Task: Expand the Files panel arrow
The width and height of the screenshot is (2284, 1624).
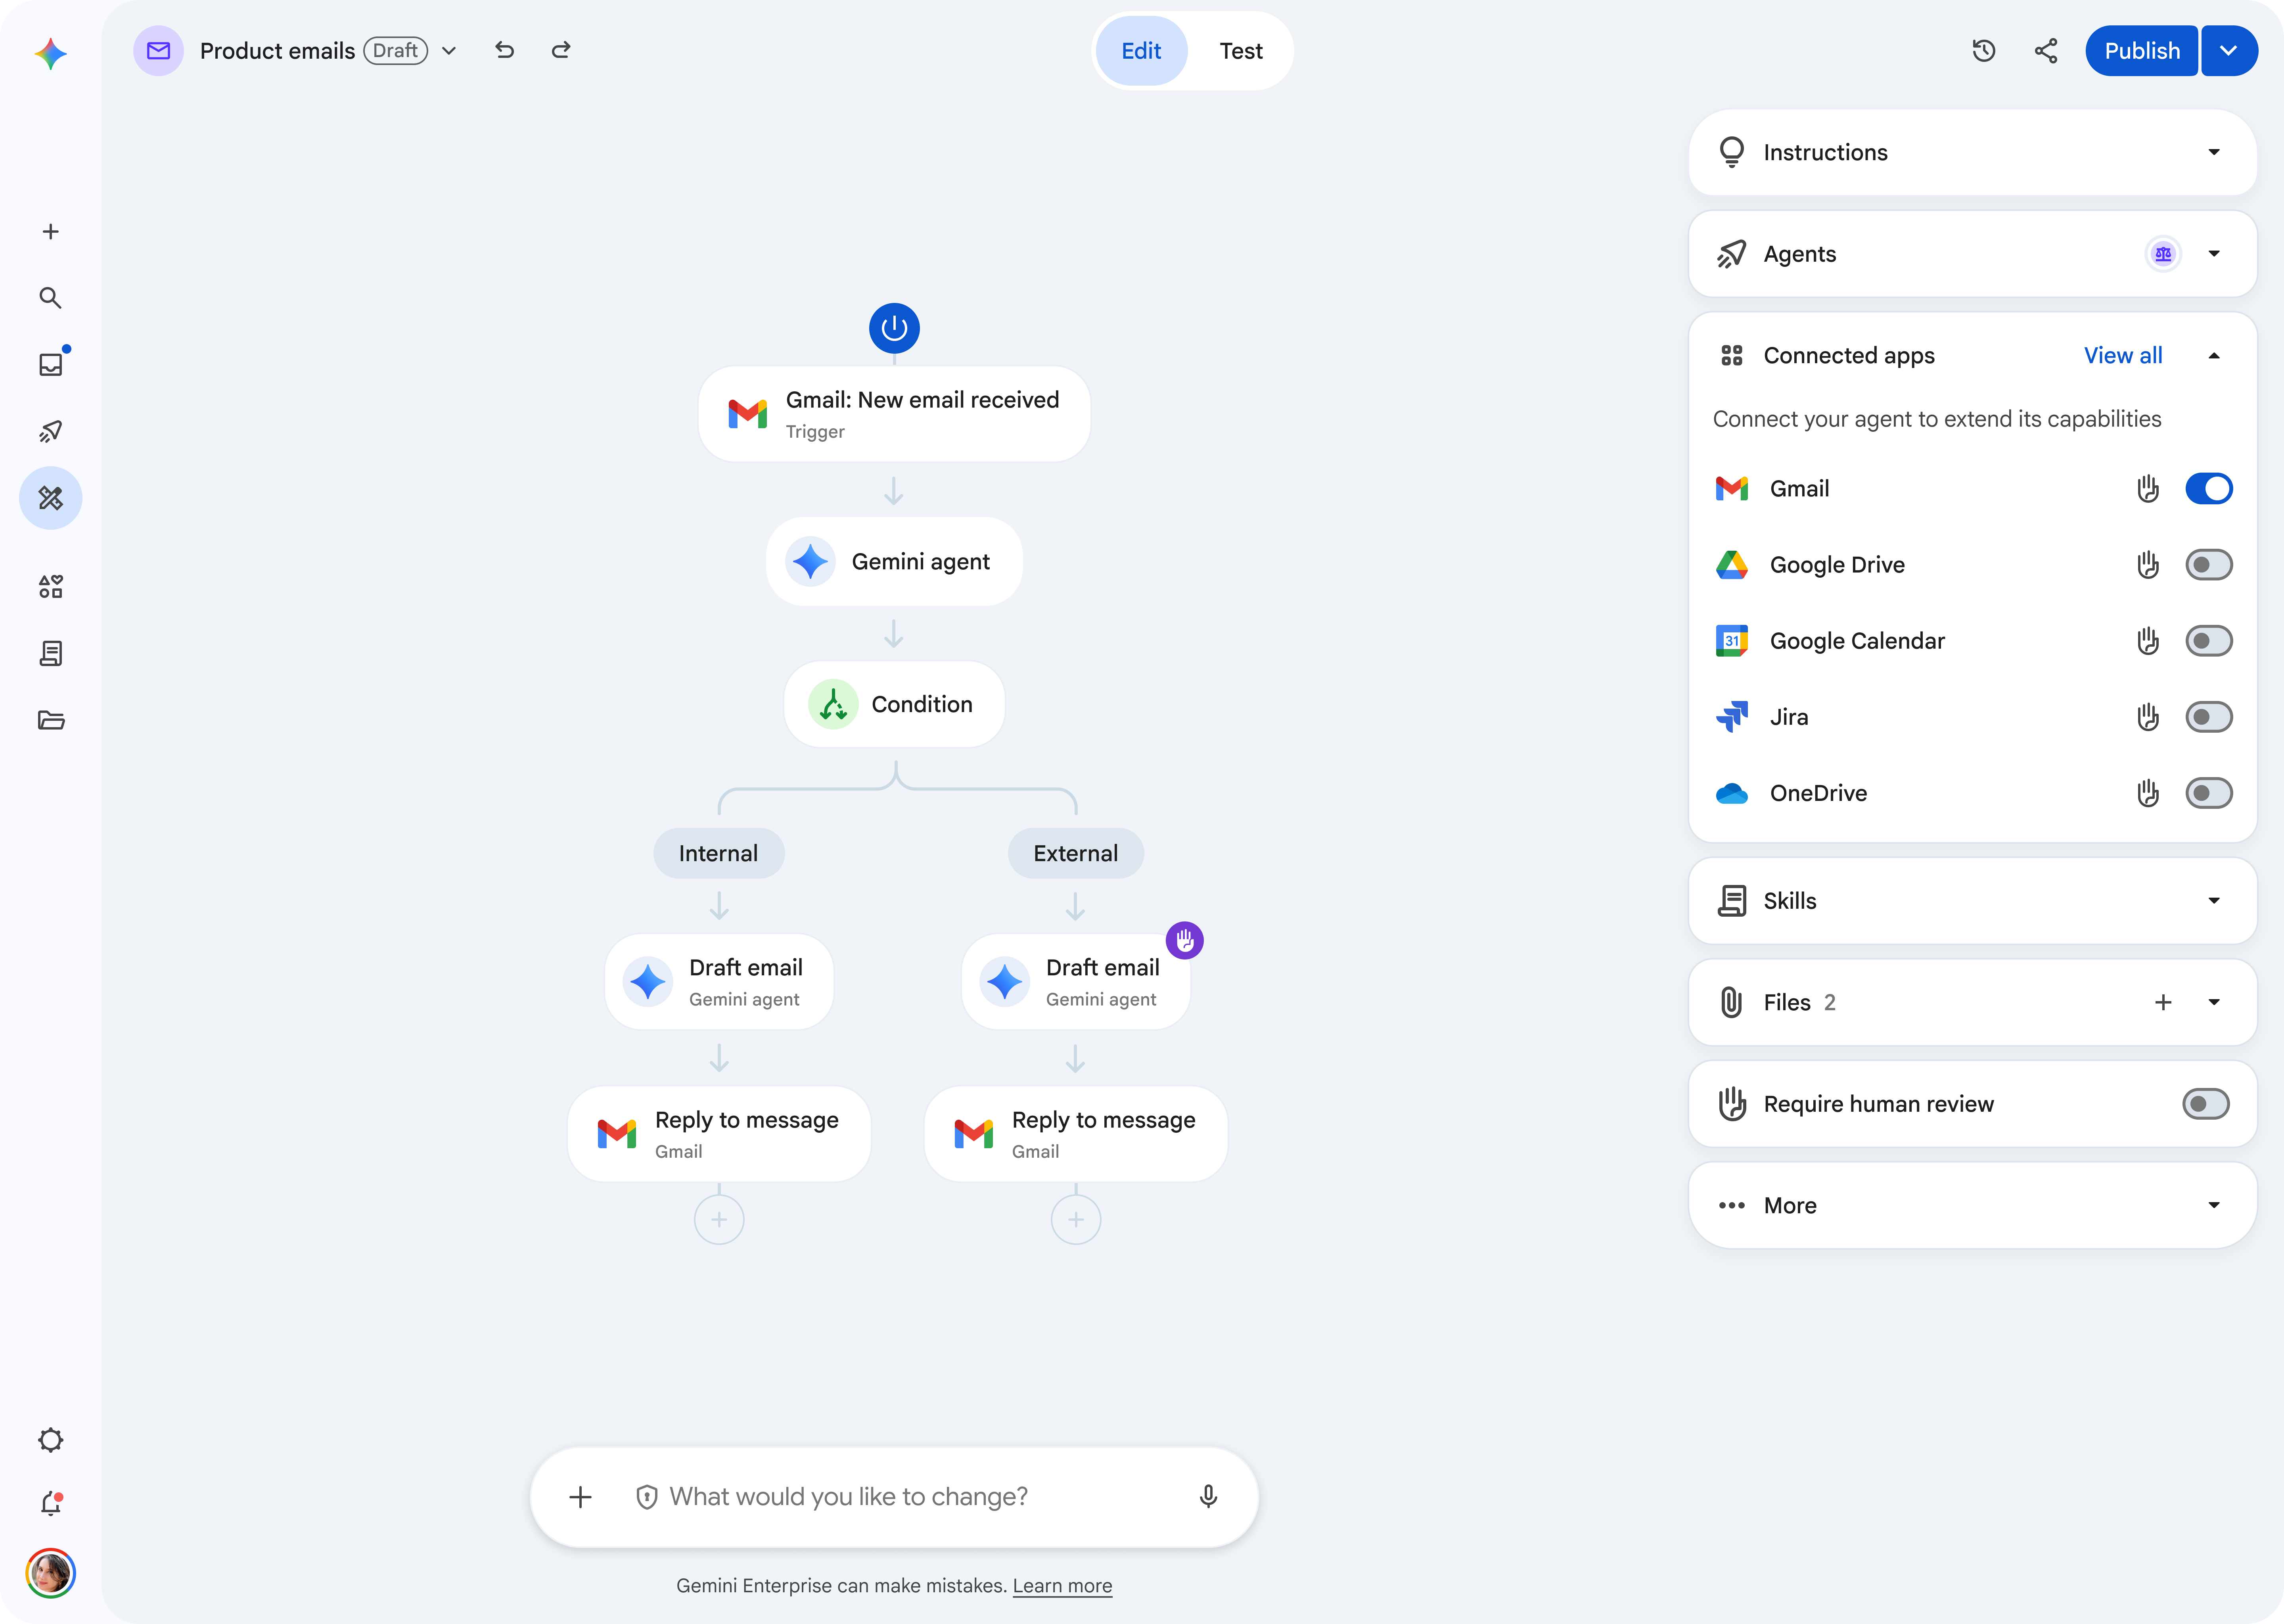Action: tap(2214, 1002)
